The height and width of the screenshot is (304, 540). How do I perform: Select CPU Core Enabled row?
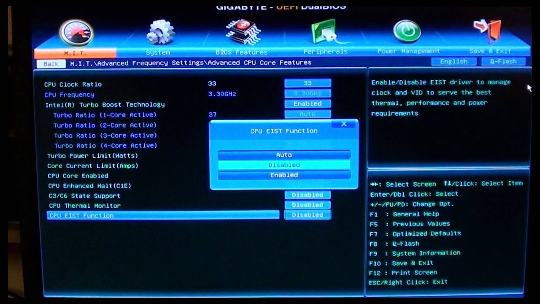(78, 176)
